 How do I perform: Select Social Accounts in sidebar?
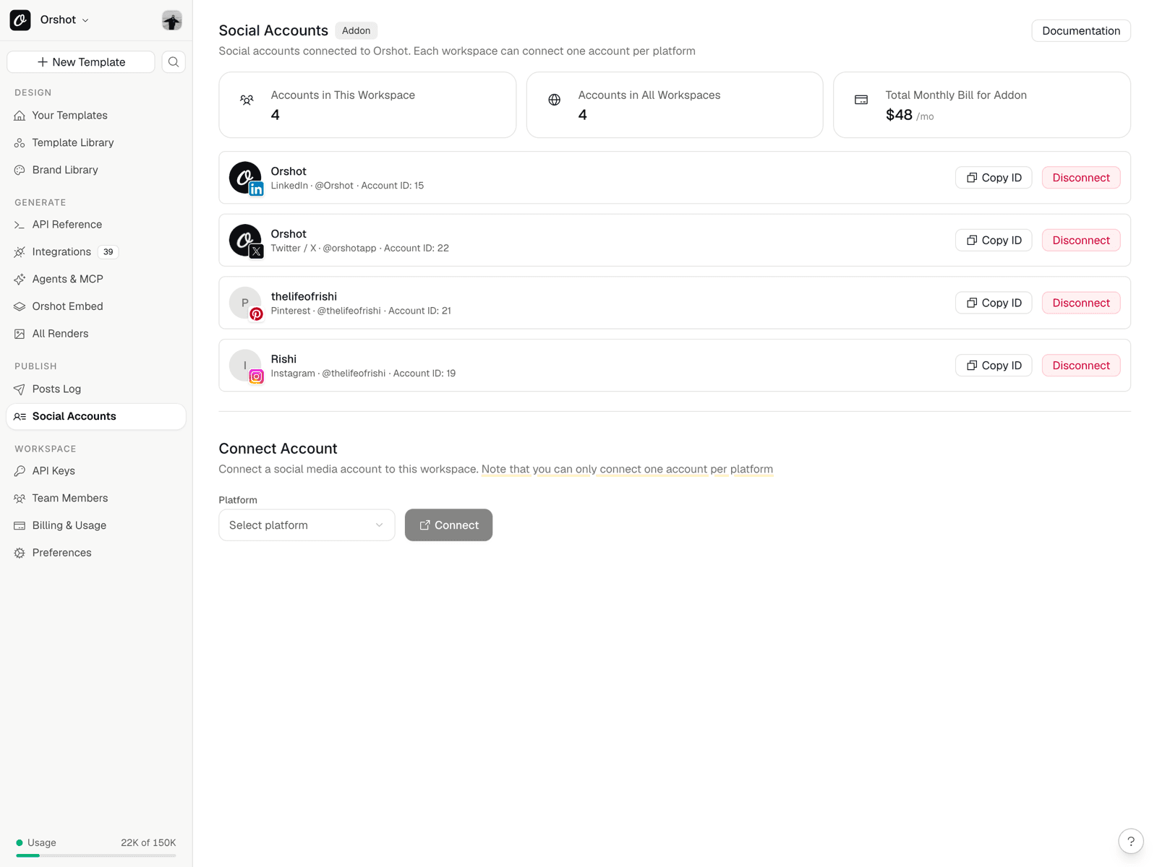pyautogui.click(x=96, y=417)
